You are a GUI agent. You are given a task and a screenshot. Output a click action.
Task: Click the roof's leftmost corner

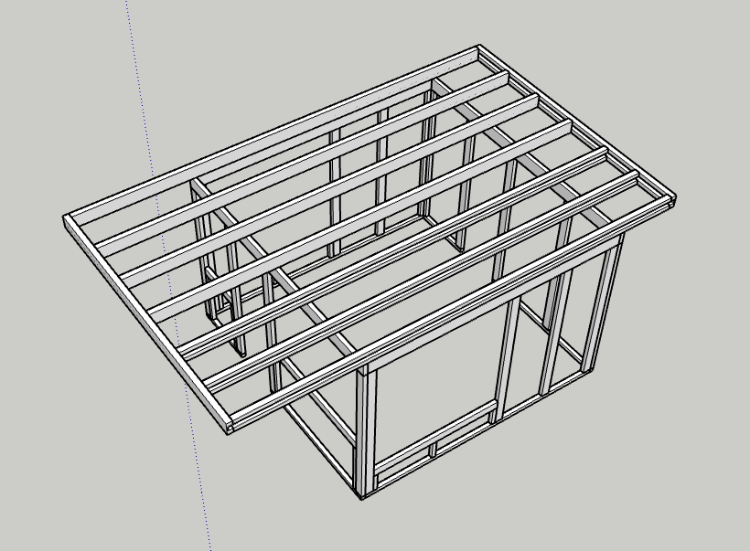coord(66,219)
